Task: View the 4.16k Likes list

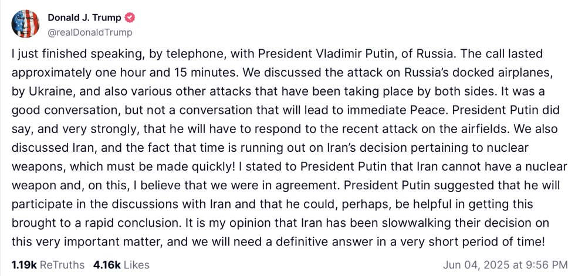Action: (120, 264)
